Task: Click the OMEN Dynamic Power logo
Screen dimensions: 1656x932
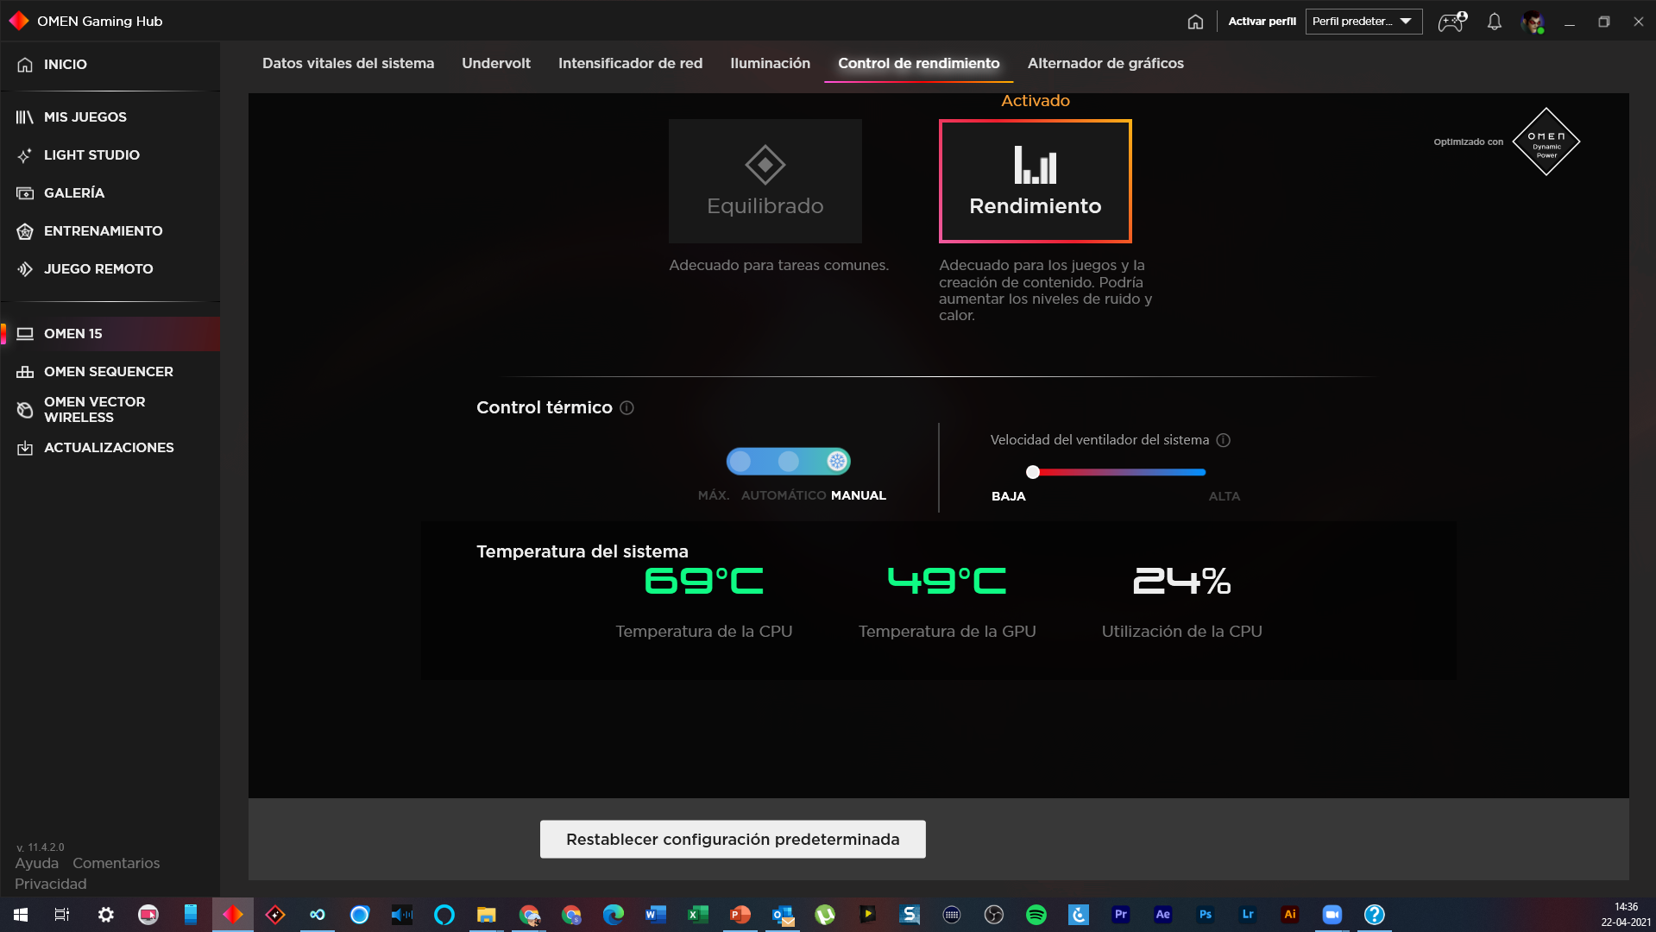Action: pyautogui.click(x=1546, y=142)
